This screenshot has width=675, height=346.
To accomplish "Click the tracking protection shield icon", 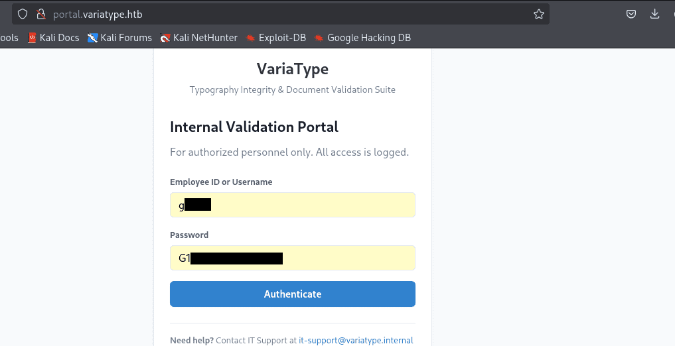I will pyautogui.click(x=23, y=14).
